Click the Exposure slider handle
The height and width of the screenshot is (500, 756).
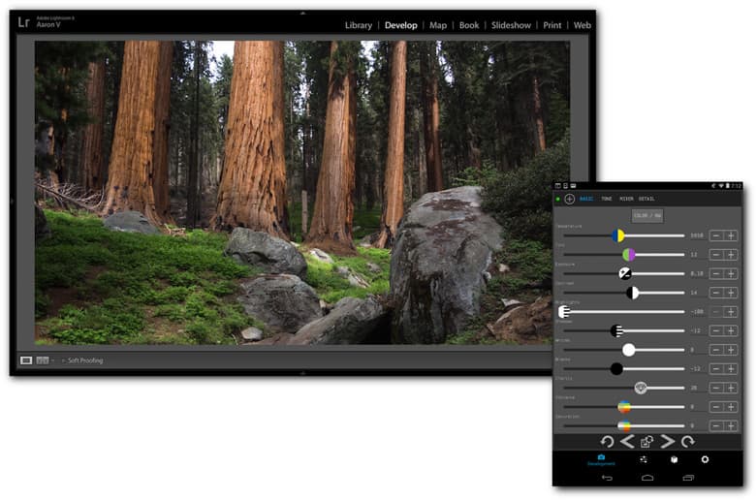coord(625,273)
